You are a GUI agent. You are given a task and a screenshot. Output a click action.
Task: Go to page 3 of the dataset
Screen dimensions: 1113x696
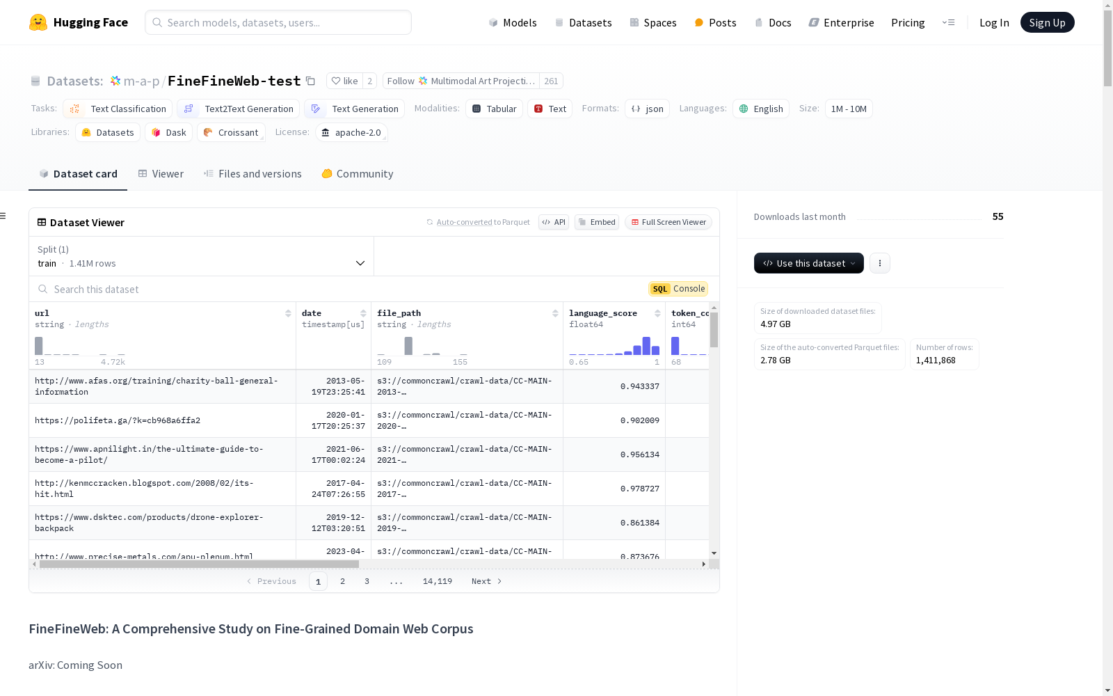[x=367, y=581]
